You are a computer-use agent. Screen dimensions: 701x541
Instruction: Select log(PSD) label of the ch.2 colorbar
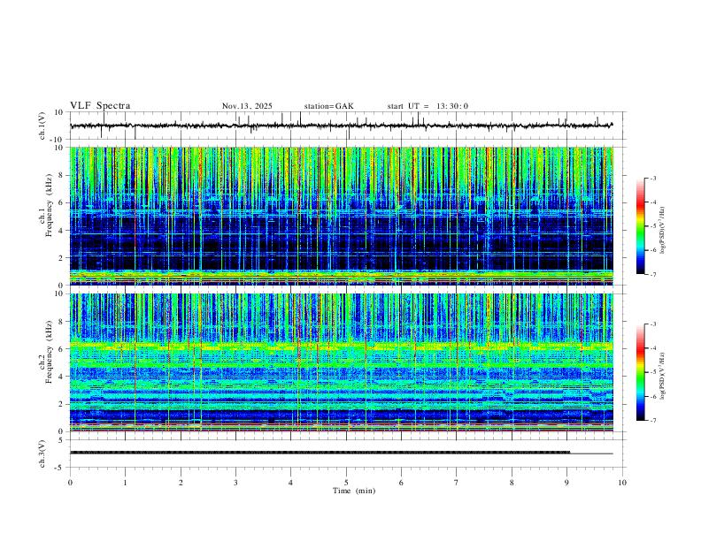(x=662, y=376)
